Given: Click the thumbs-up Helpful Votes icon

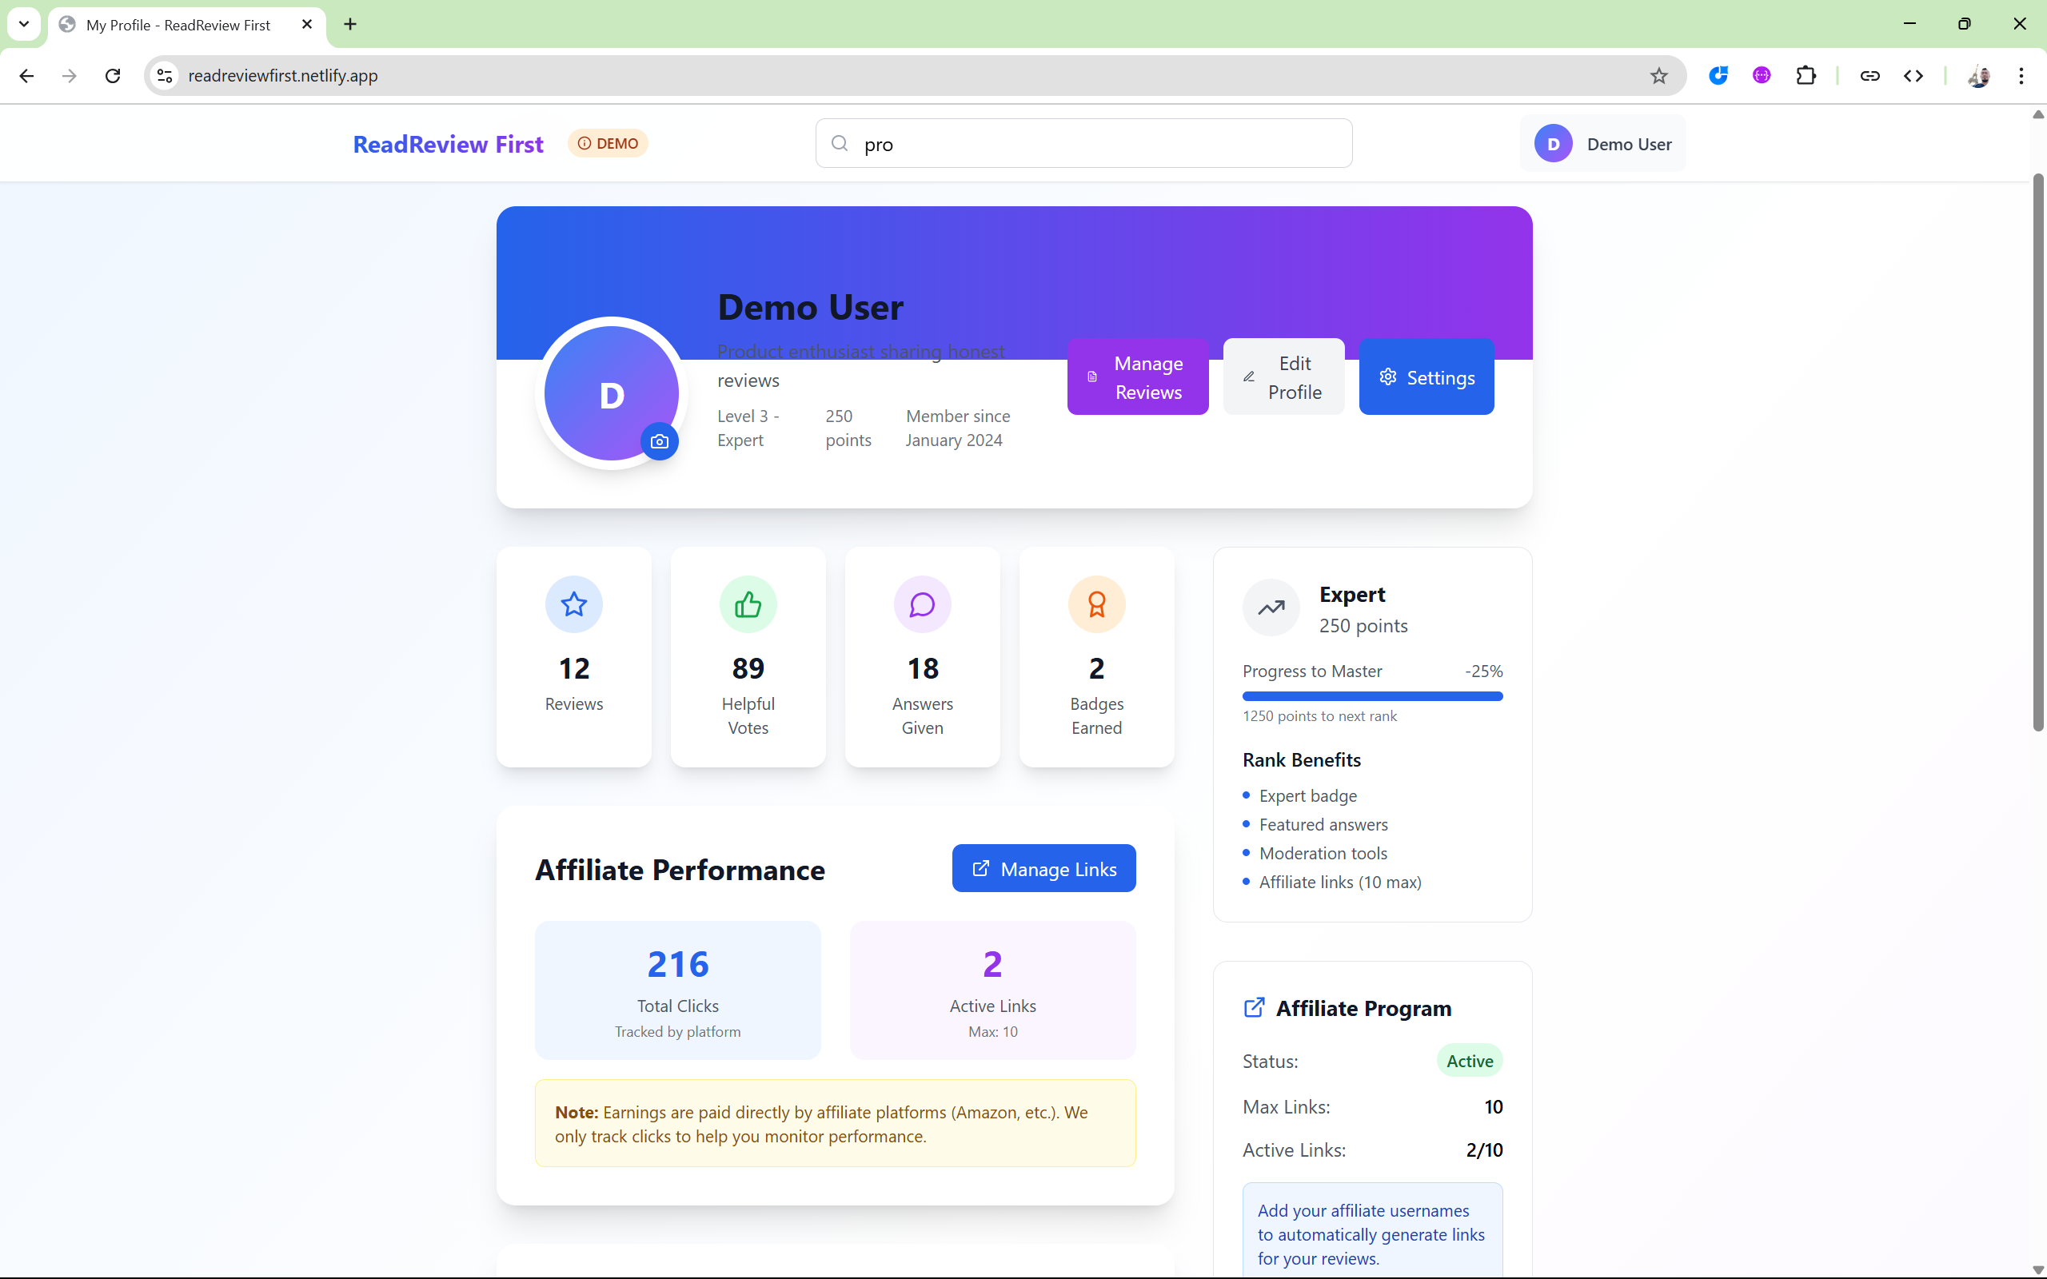Looking at the screenshot, I should tap(748, 604).
